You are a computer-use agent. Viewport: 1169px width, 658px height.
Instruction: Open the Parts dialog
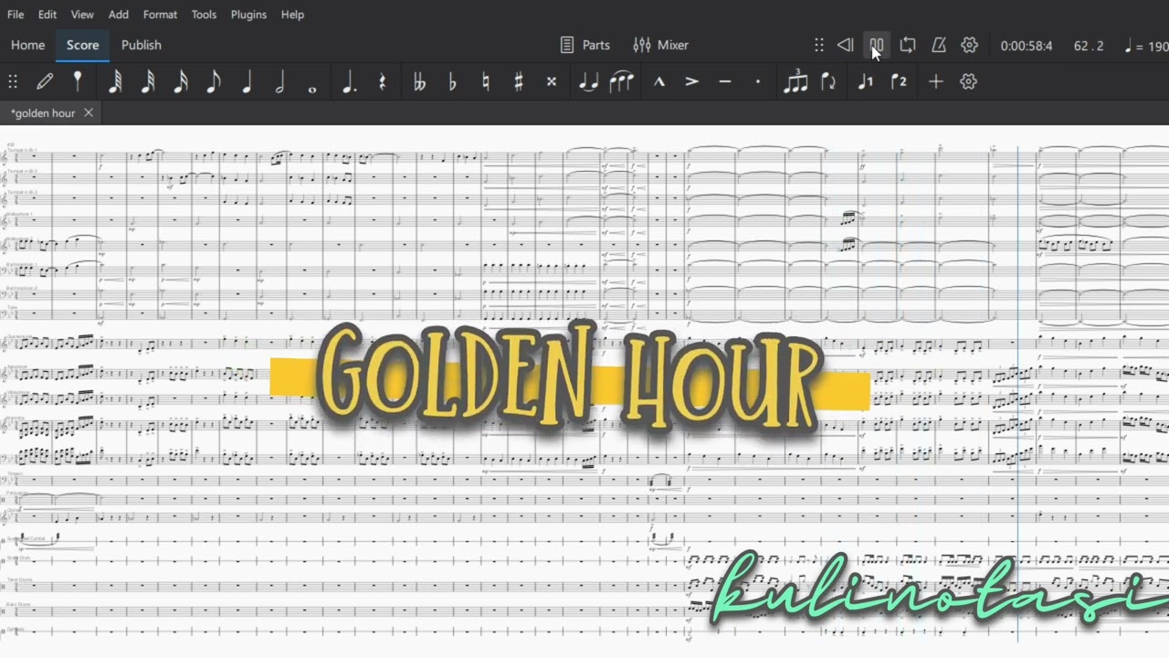click(584, 45)
